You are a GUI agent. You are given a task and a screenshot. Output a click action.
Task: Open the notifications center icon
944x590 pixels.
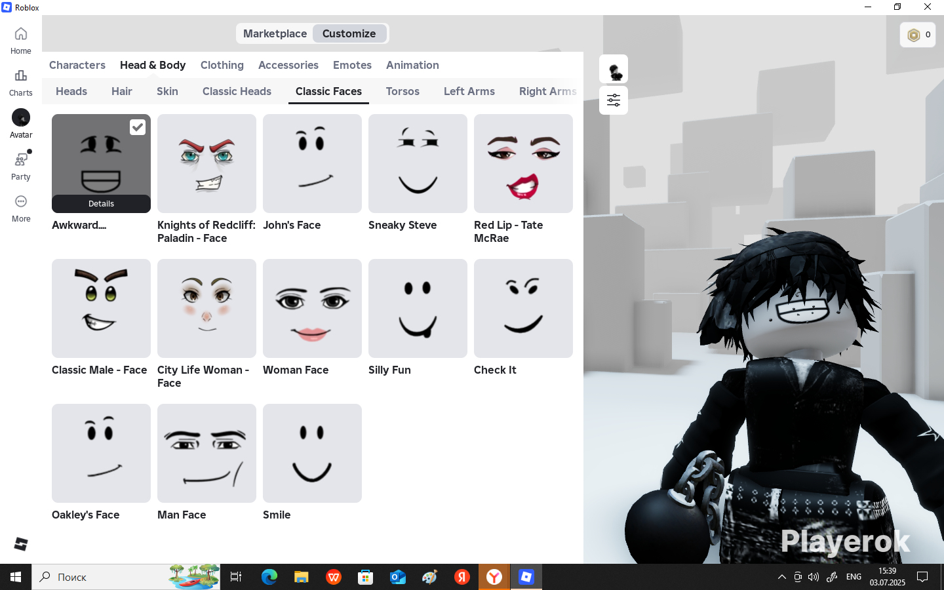922,577
